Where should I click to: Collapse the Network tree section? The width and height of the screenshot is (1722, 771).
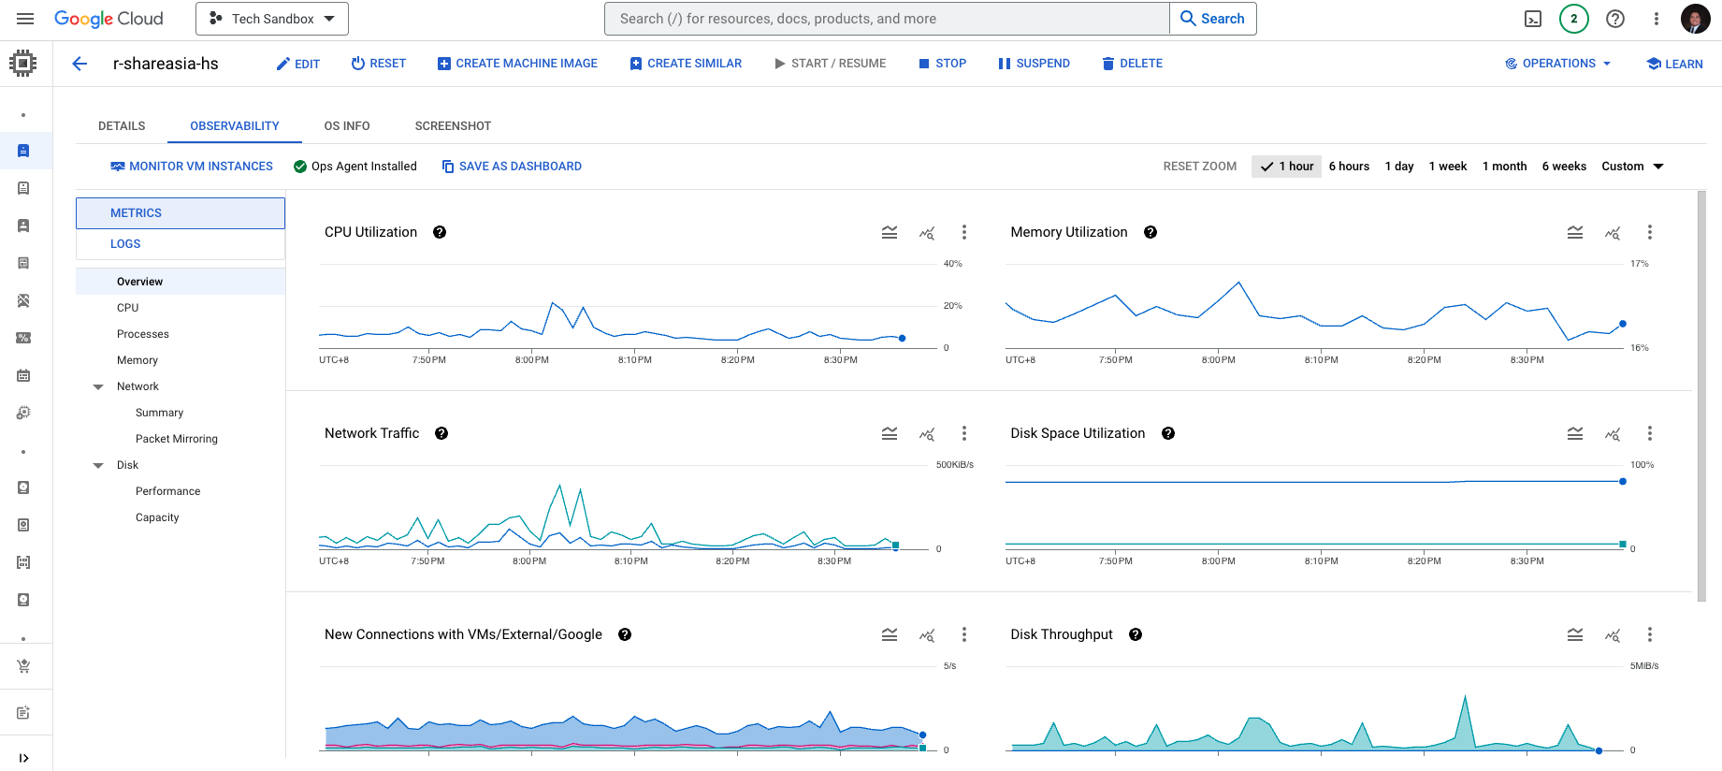coord(98,386)
